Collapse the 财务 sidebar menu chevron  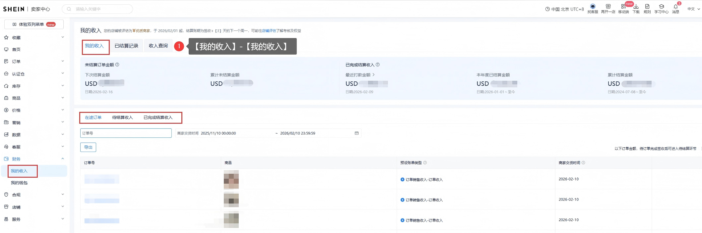coord(63,159)
